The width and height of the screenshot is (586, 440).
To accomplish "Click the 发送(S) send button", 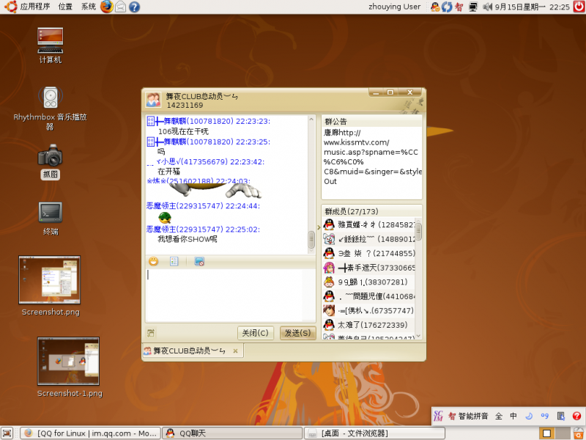I will coord(298,333).
